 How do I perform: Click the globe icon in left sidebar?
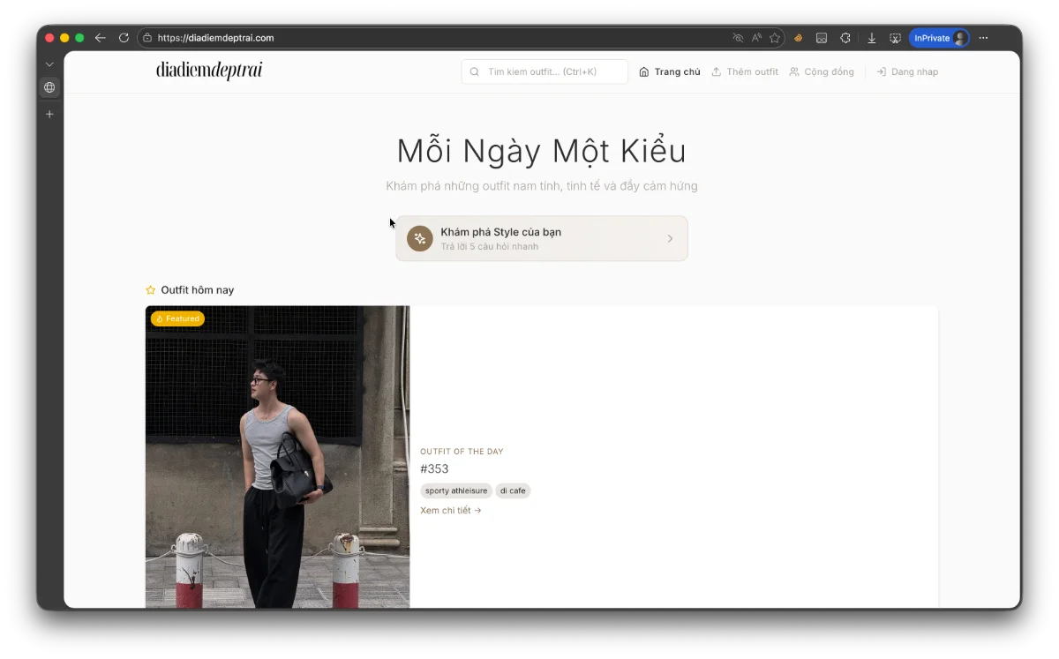(49, 87)
